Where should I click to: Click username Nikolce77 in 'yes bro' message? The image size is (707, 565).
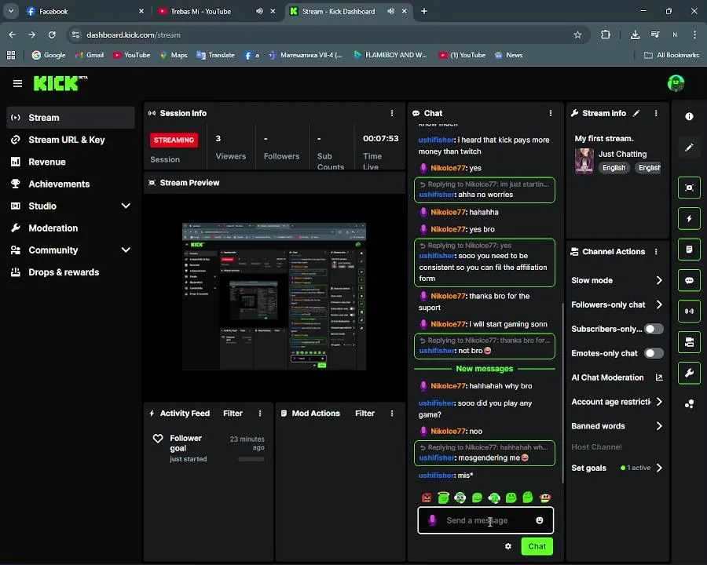click(448, 229)
